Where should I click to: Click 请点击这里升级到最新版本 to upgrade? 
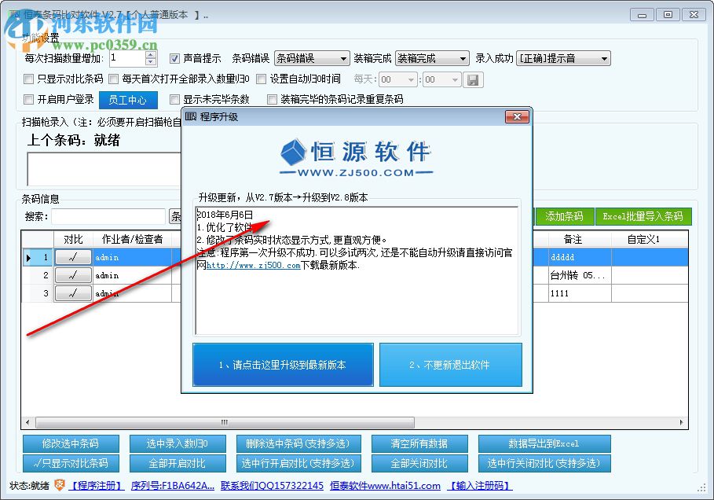point(282,364)
